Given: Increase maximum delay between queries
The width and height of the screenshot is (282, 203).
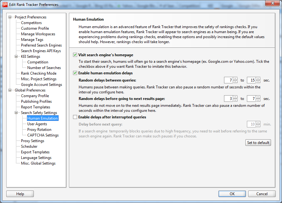Looking at the screenshot, I should 258,79.
